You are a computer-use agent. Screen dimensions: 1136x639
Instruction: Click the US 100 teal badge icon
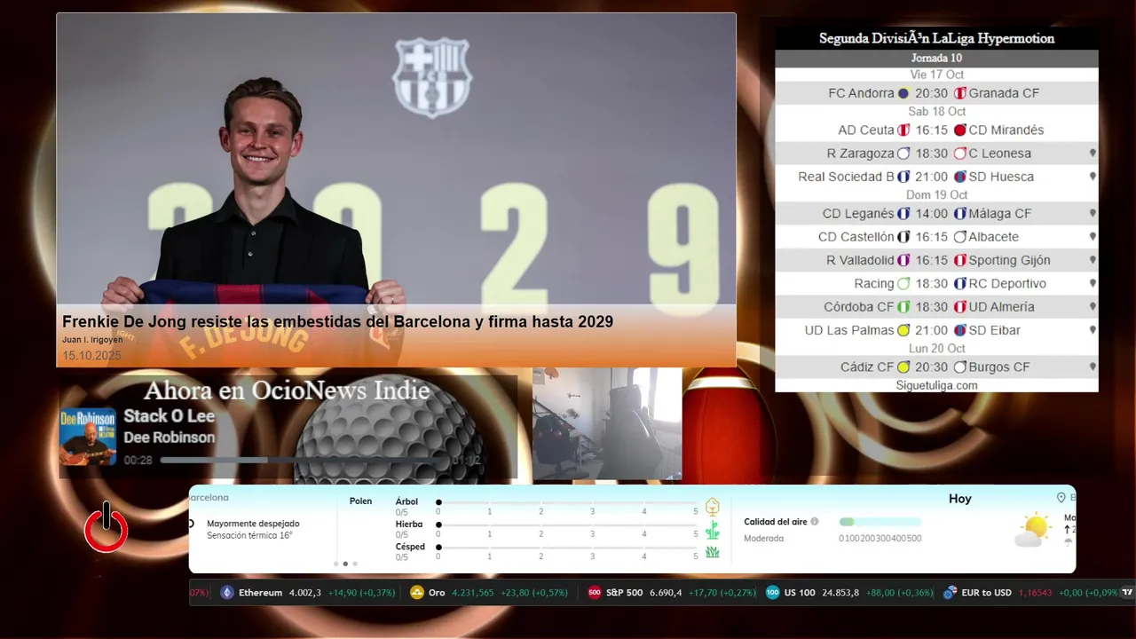click(773, 593)
